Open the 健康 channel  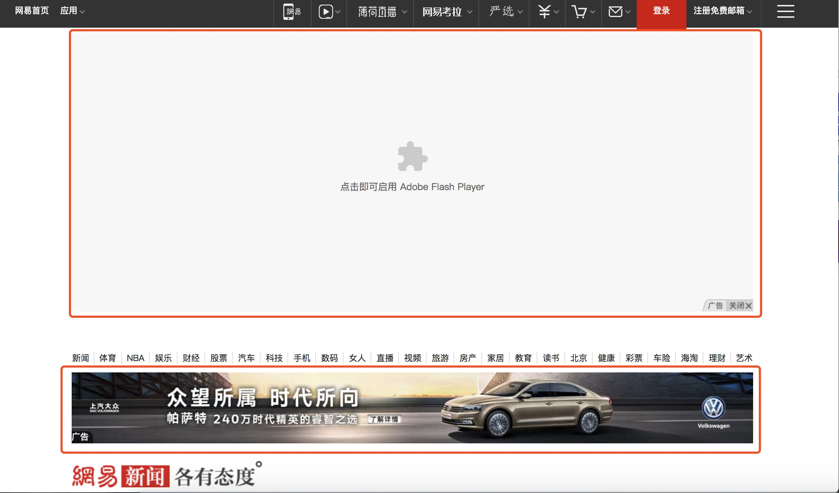point(606,358)
